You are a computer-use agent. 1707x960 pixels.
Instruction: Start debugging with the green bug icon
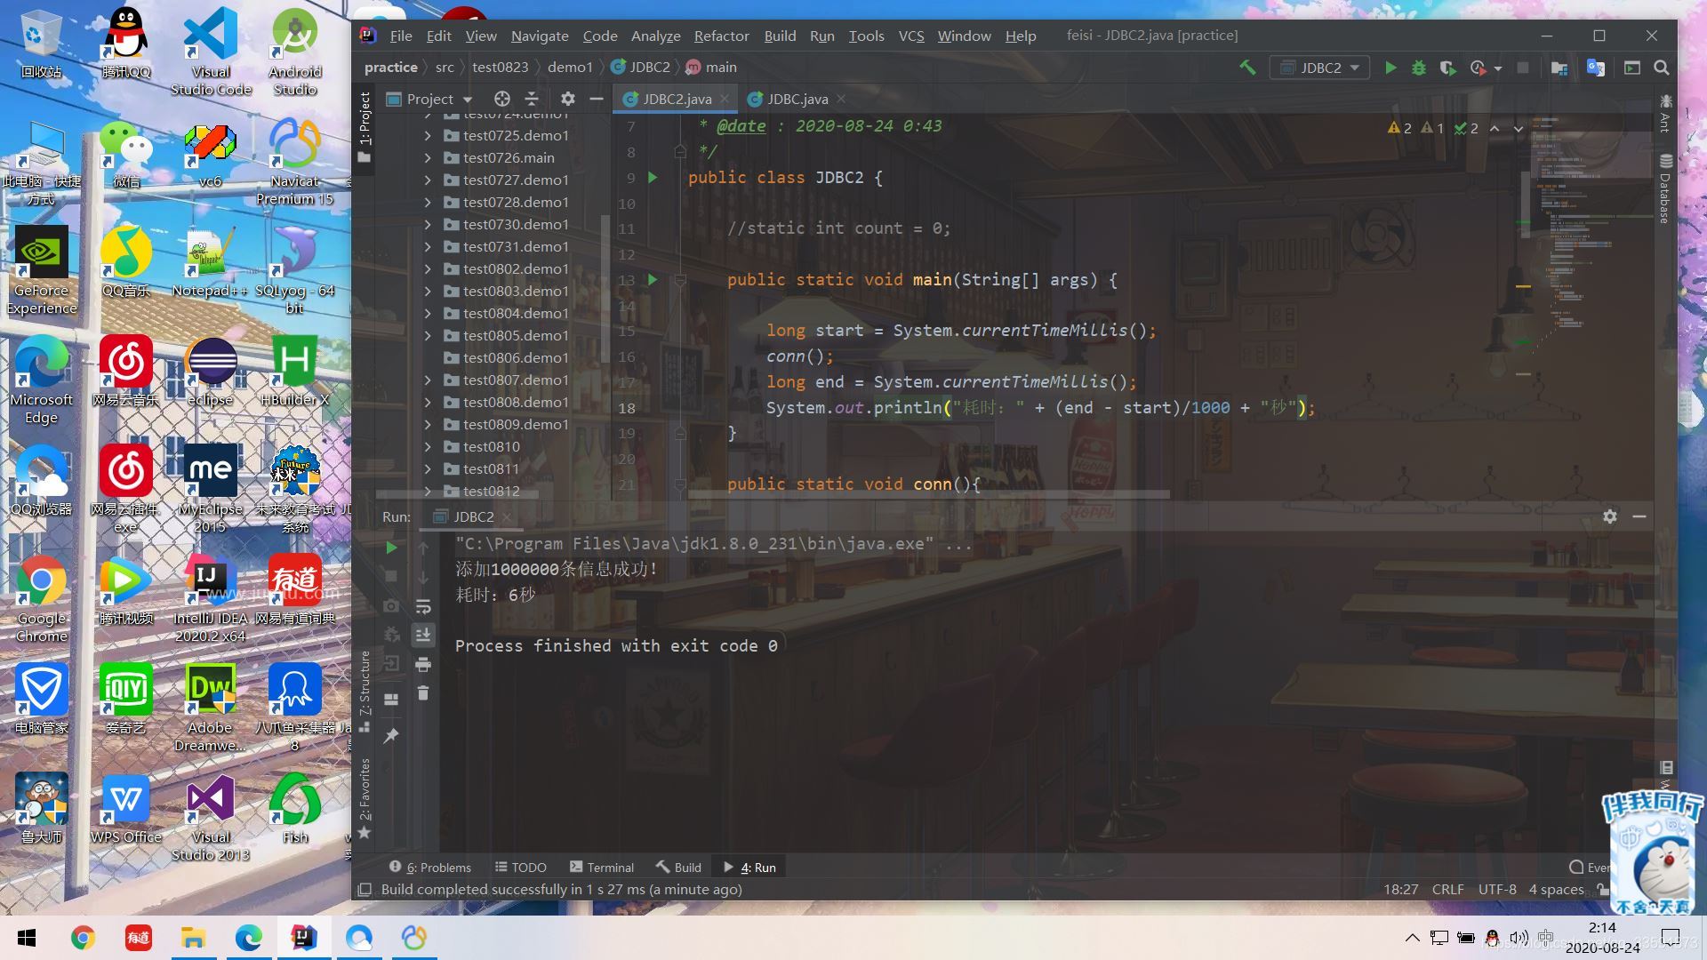[1419, 68]
